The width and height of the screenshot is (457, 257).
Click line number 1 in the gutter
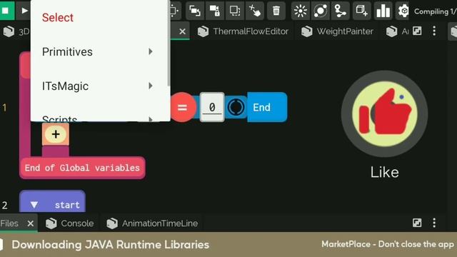[x=4, y=108]
